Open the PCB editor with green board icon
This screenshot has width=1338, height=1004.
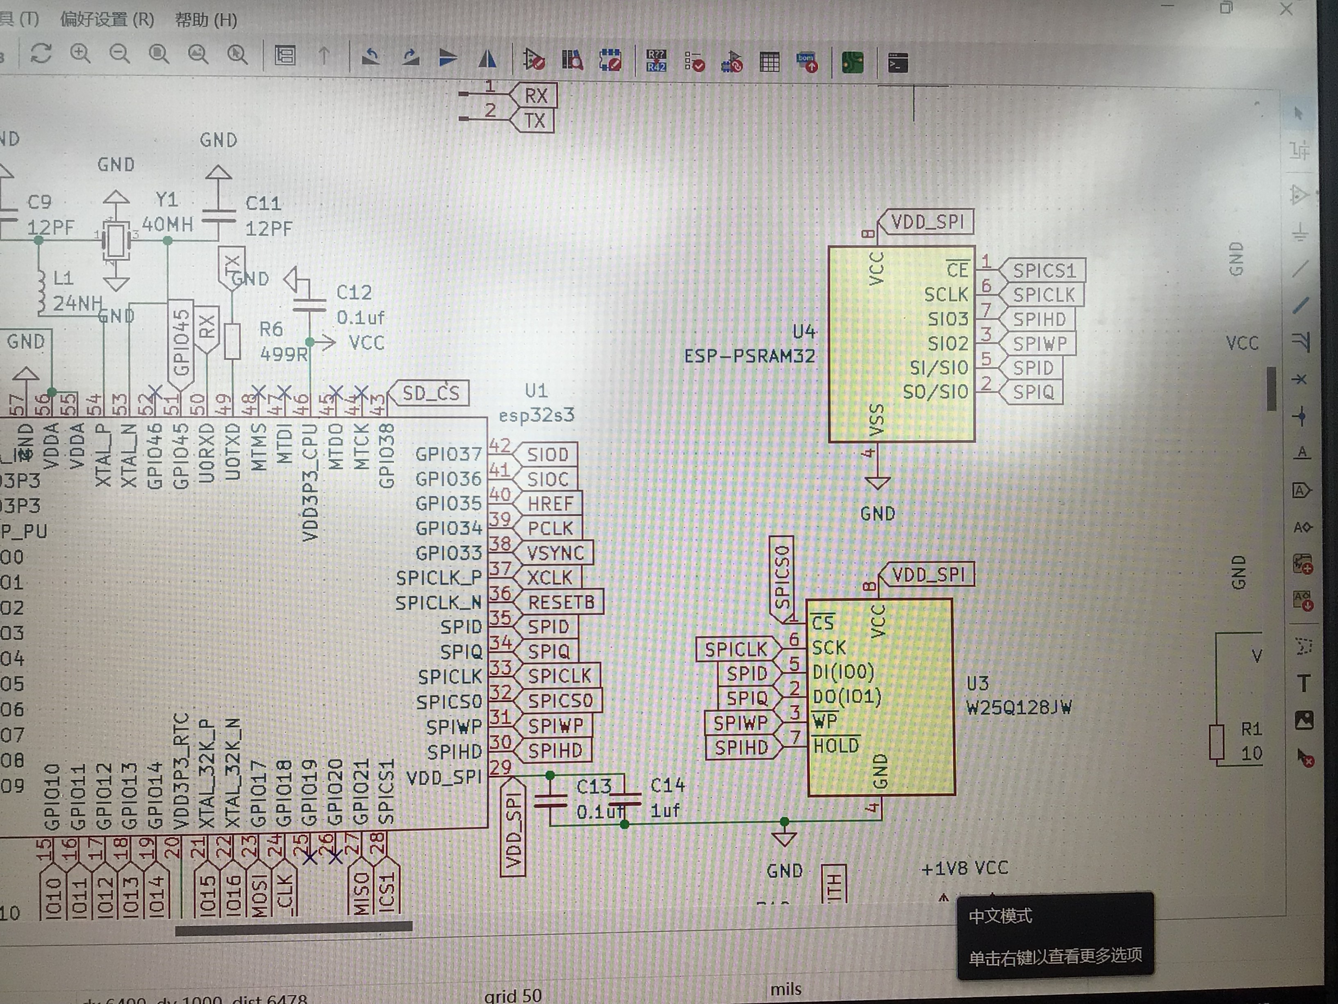[x=852, y=63]
